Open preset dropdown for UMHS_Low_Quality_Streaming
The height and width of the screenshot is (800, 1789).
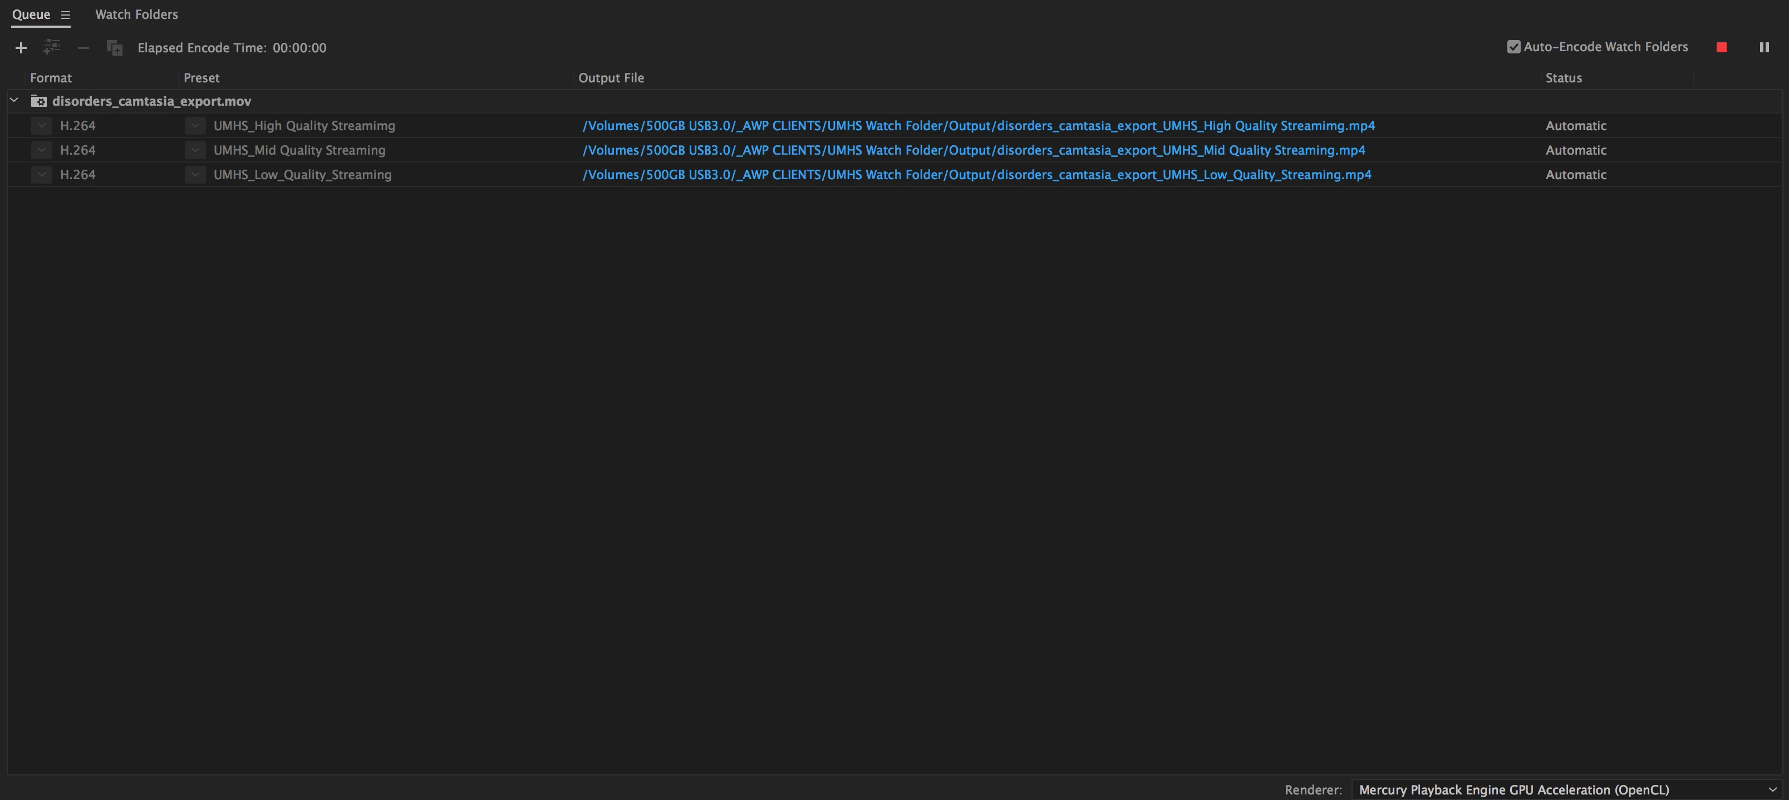[195, 174]
